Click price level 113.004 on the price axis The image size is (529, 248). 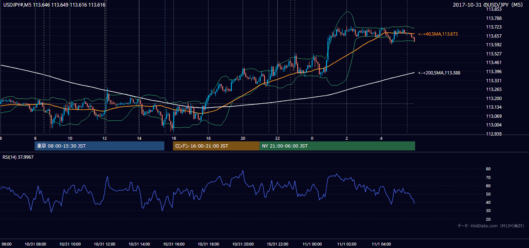[x=494, y=125]
